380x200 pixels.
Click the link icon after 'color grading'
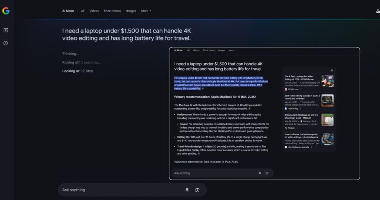(x=199, y=154)
